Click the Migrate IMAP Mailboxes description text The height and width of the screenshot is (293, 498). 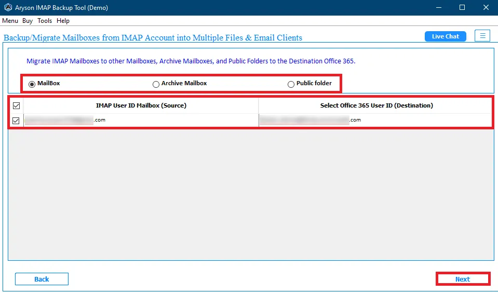tap(191, 61)
